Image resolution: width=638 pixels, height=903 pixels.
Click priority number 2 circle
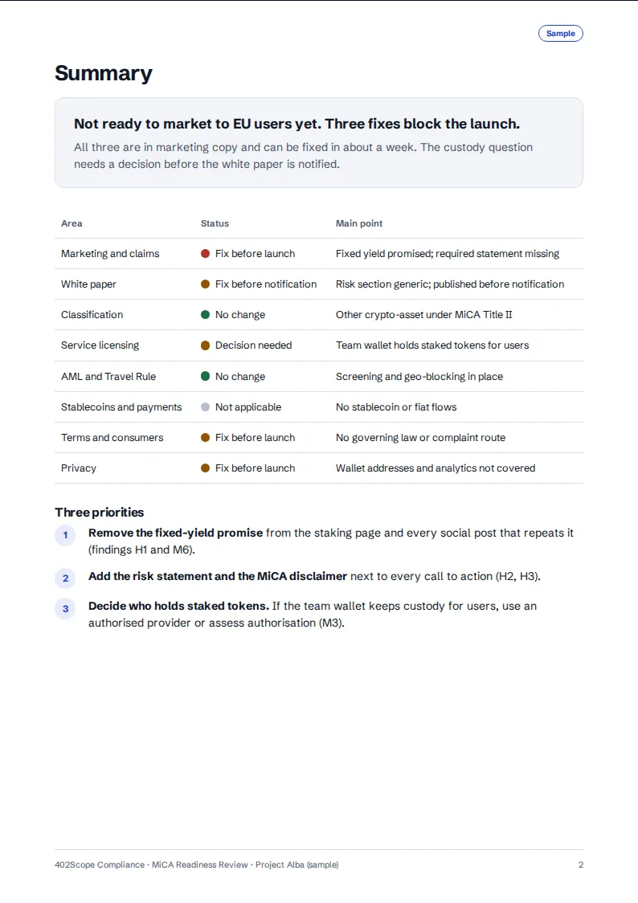65,578
